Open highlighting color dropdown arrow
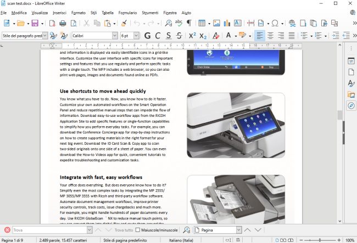This screenshot has width=357, height=243. pyautogui.click(x=250, y=36)
